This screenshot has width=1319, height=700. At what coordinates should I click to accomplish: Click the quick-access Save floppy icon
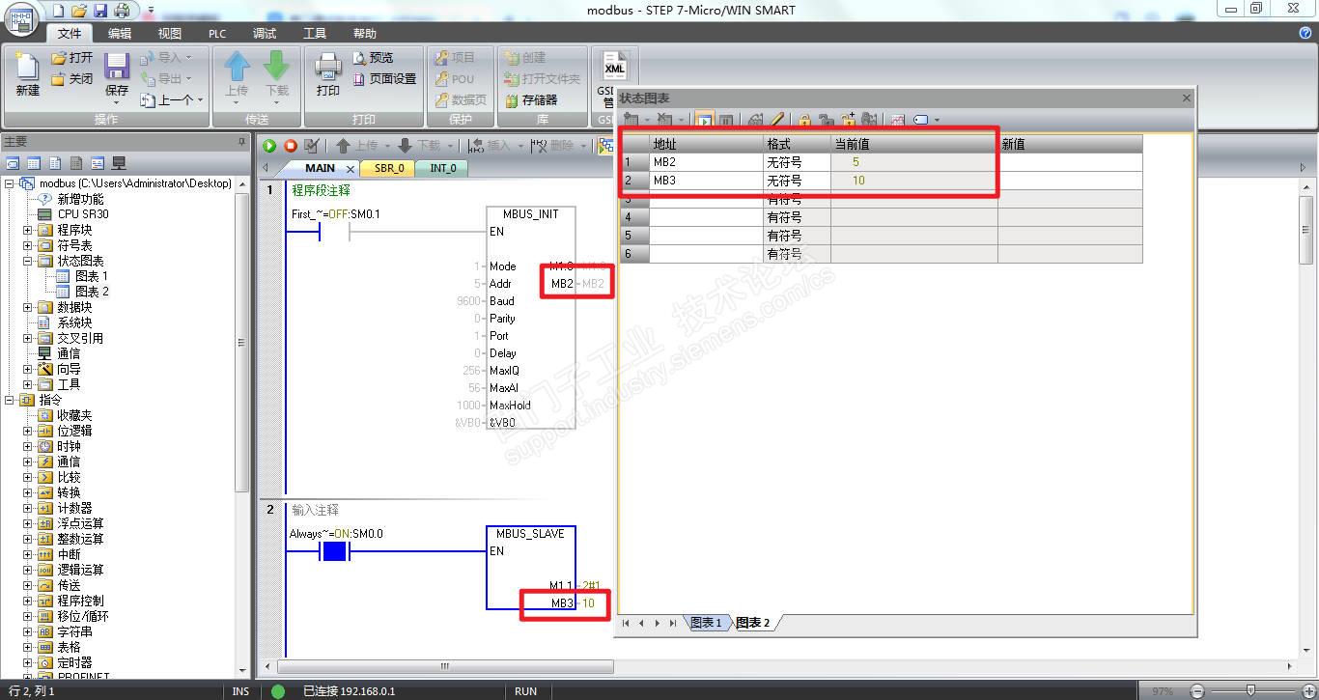[100, 11]
